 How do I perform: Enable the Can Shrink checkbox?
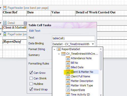point(31,78)
